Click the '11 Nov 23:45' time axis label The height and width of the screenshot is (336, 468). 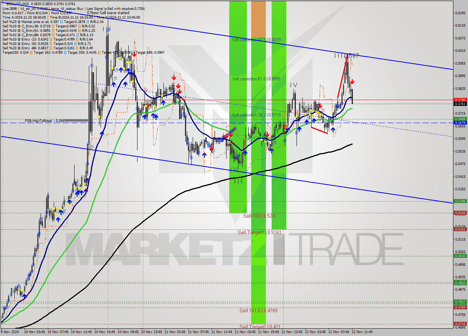point(292,332)
